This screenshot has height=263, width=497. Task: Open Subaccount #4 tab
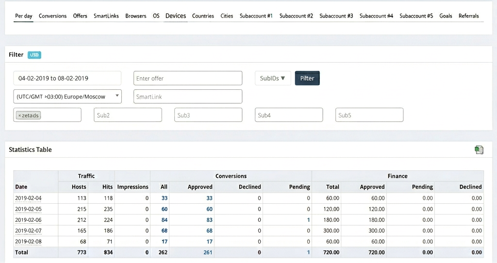click(x=376, y=16)
